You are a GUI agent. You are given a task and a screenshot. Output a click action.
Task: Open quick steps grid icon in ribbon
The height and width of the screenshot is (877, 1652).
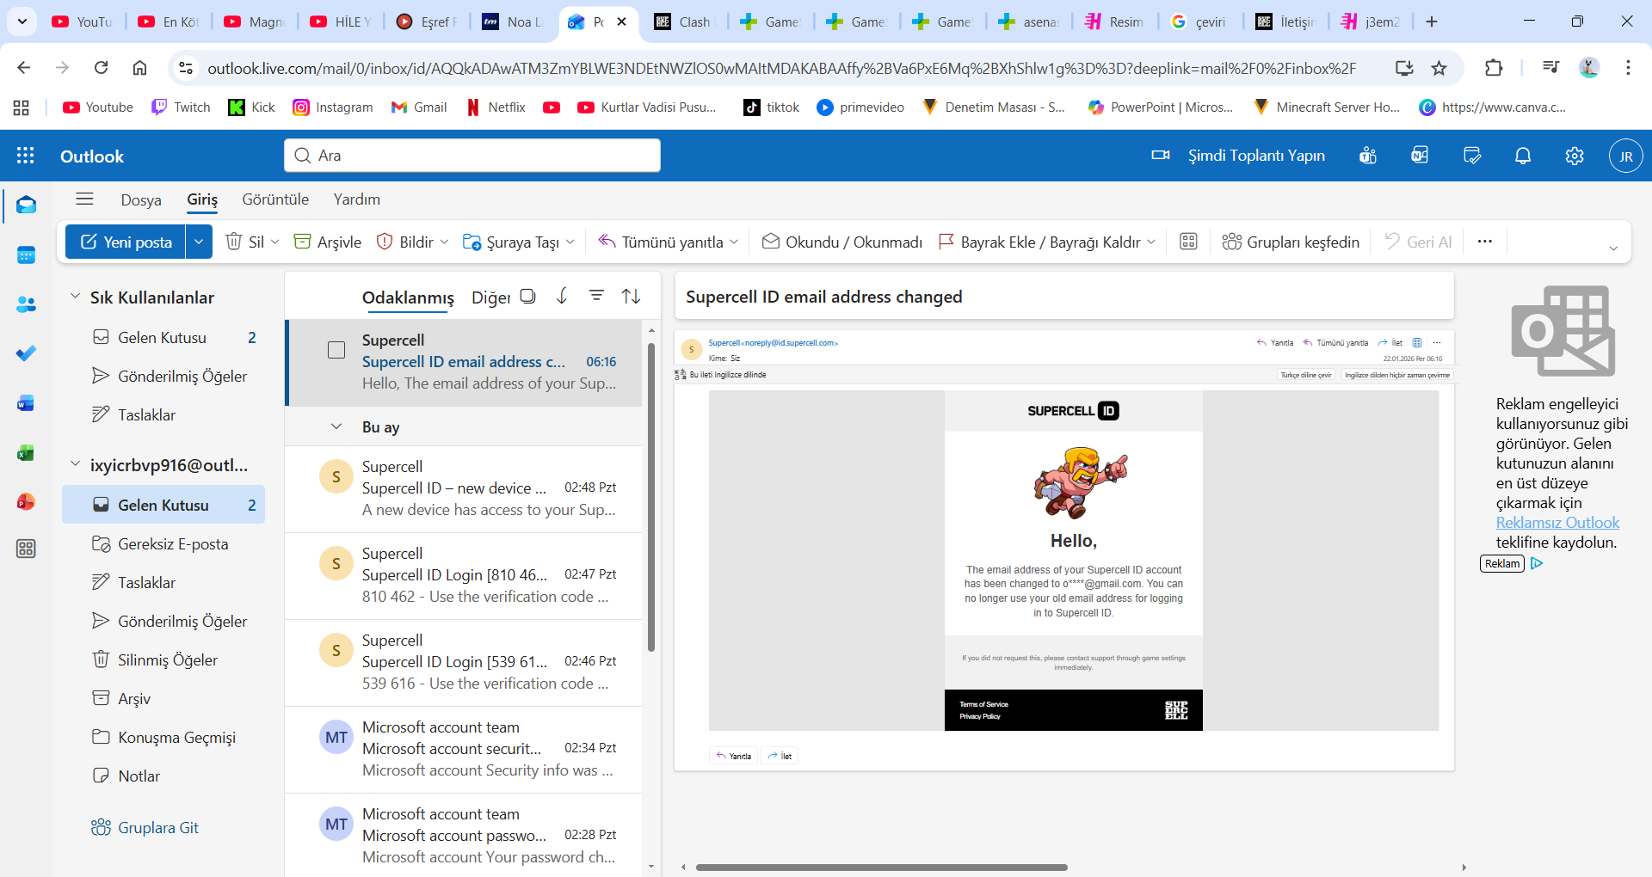pos(1188,242)
